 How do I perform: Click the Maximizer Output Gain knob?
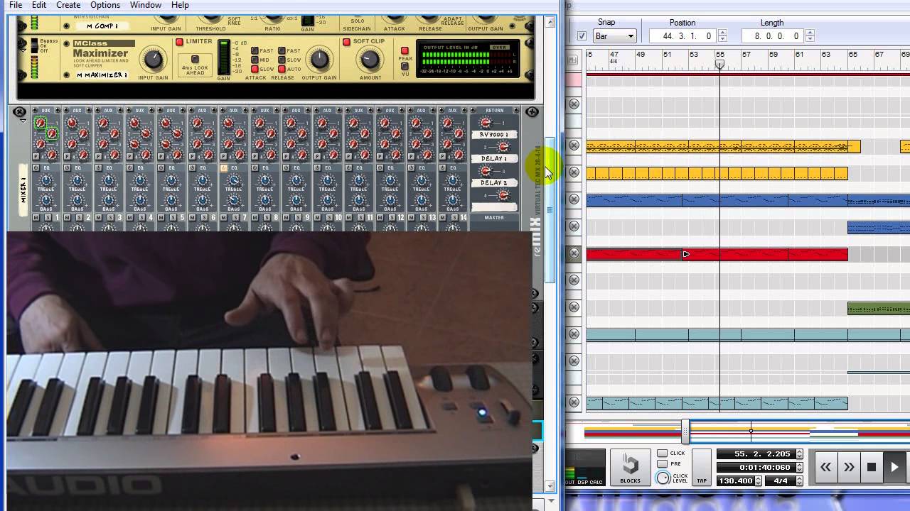(x=319, y=60)
